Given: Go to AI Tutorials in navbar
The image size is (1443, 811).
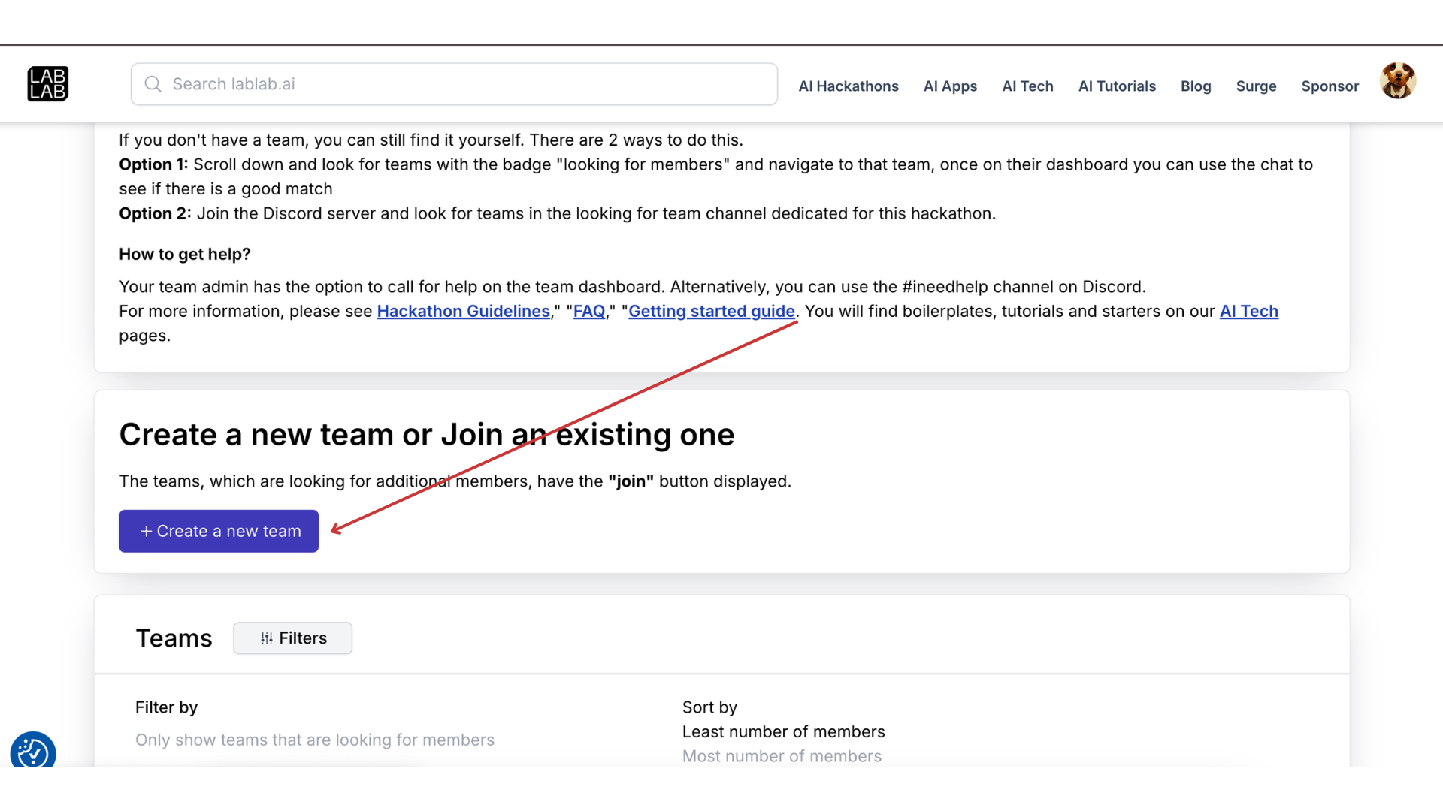Looking at the screenshot, I should pos(1117,86).
